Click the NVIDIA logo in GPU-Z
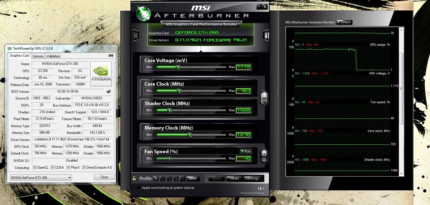The width and height of the screenshot is (430, 205). point(101,74)
